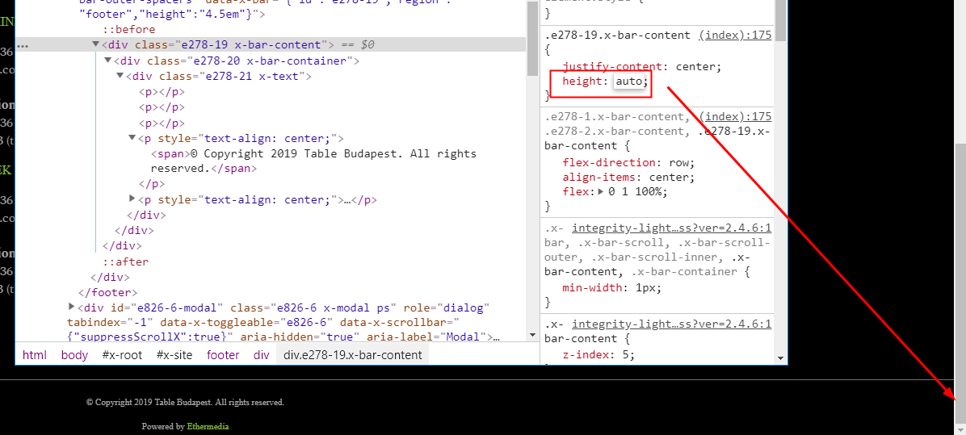The width and height of the screenshot is (966, 435).
Task: Select the body breadcrumb item
Action: pyautogui.click(x=74, y=355)
